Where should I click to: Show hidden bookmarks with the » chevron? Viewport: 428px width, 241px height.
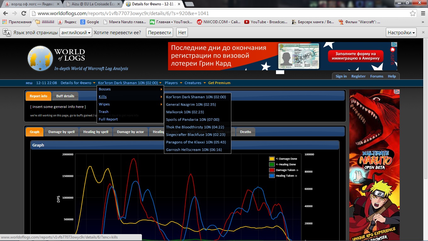(423, 22)
